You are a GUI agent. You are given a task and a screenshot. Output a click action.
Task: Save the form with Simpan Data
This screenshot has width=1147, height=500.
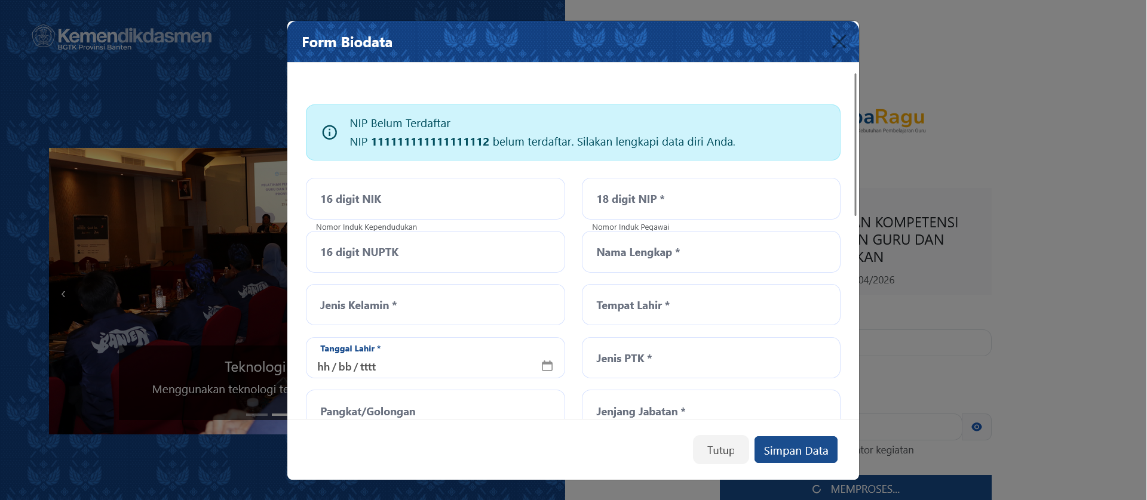click(796, 450)
